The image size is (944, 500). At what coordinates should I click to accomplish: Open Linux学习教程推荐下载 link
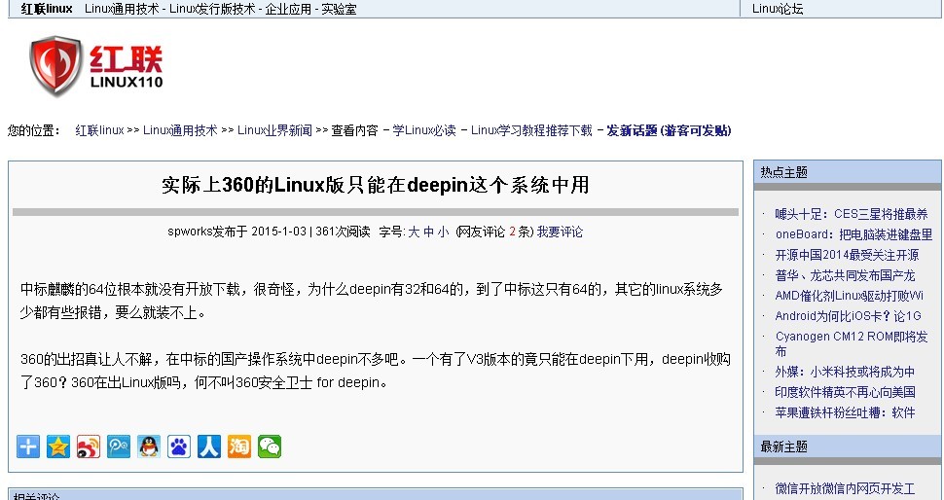pyautogui.click(x=531, y=130)
